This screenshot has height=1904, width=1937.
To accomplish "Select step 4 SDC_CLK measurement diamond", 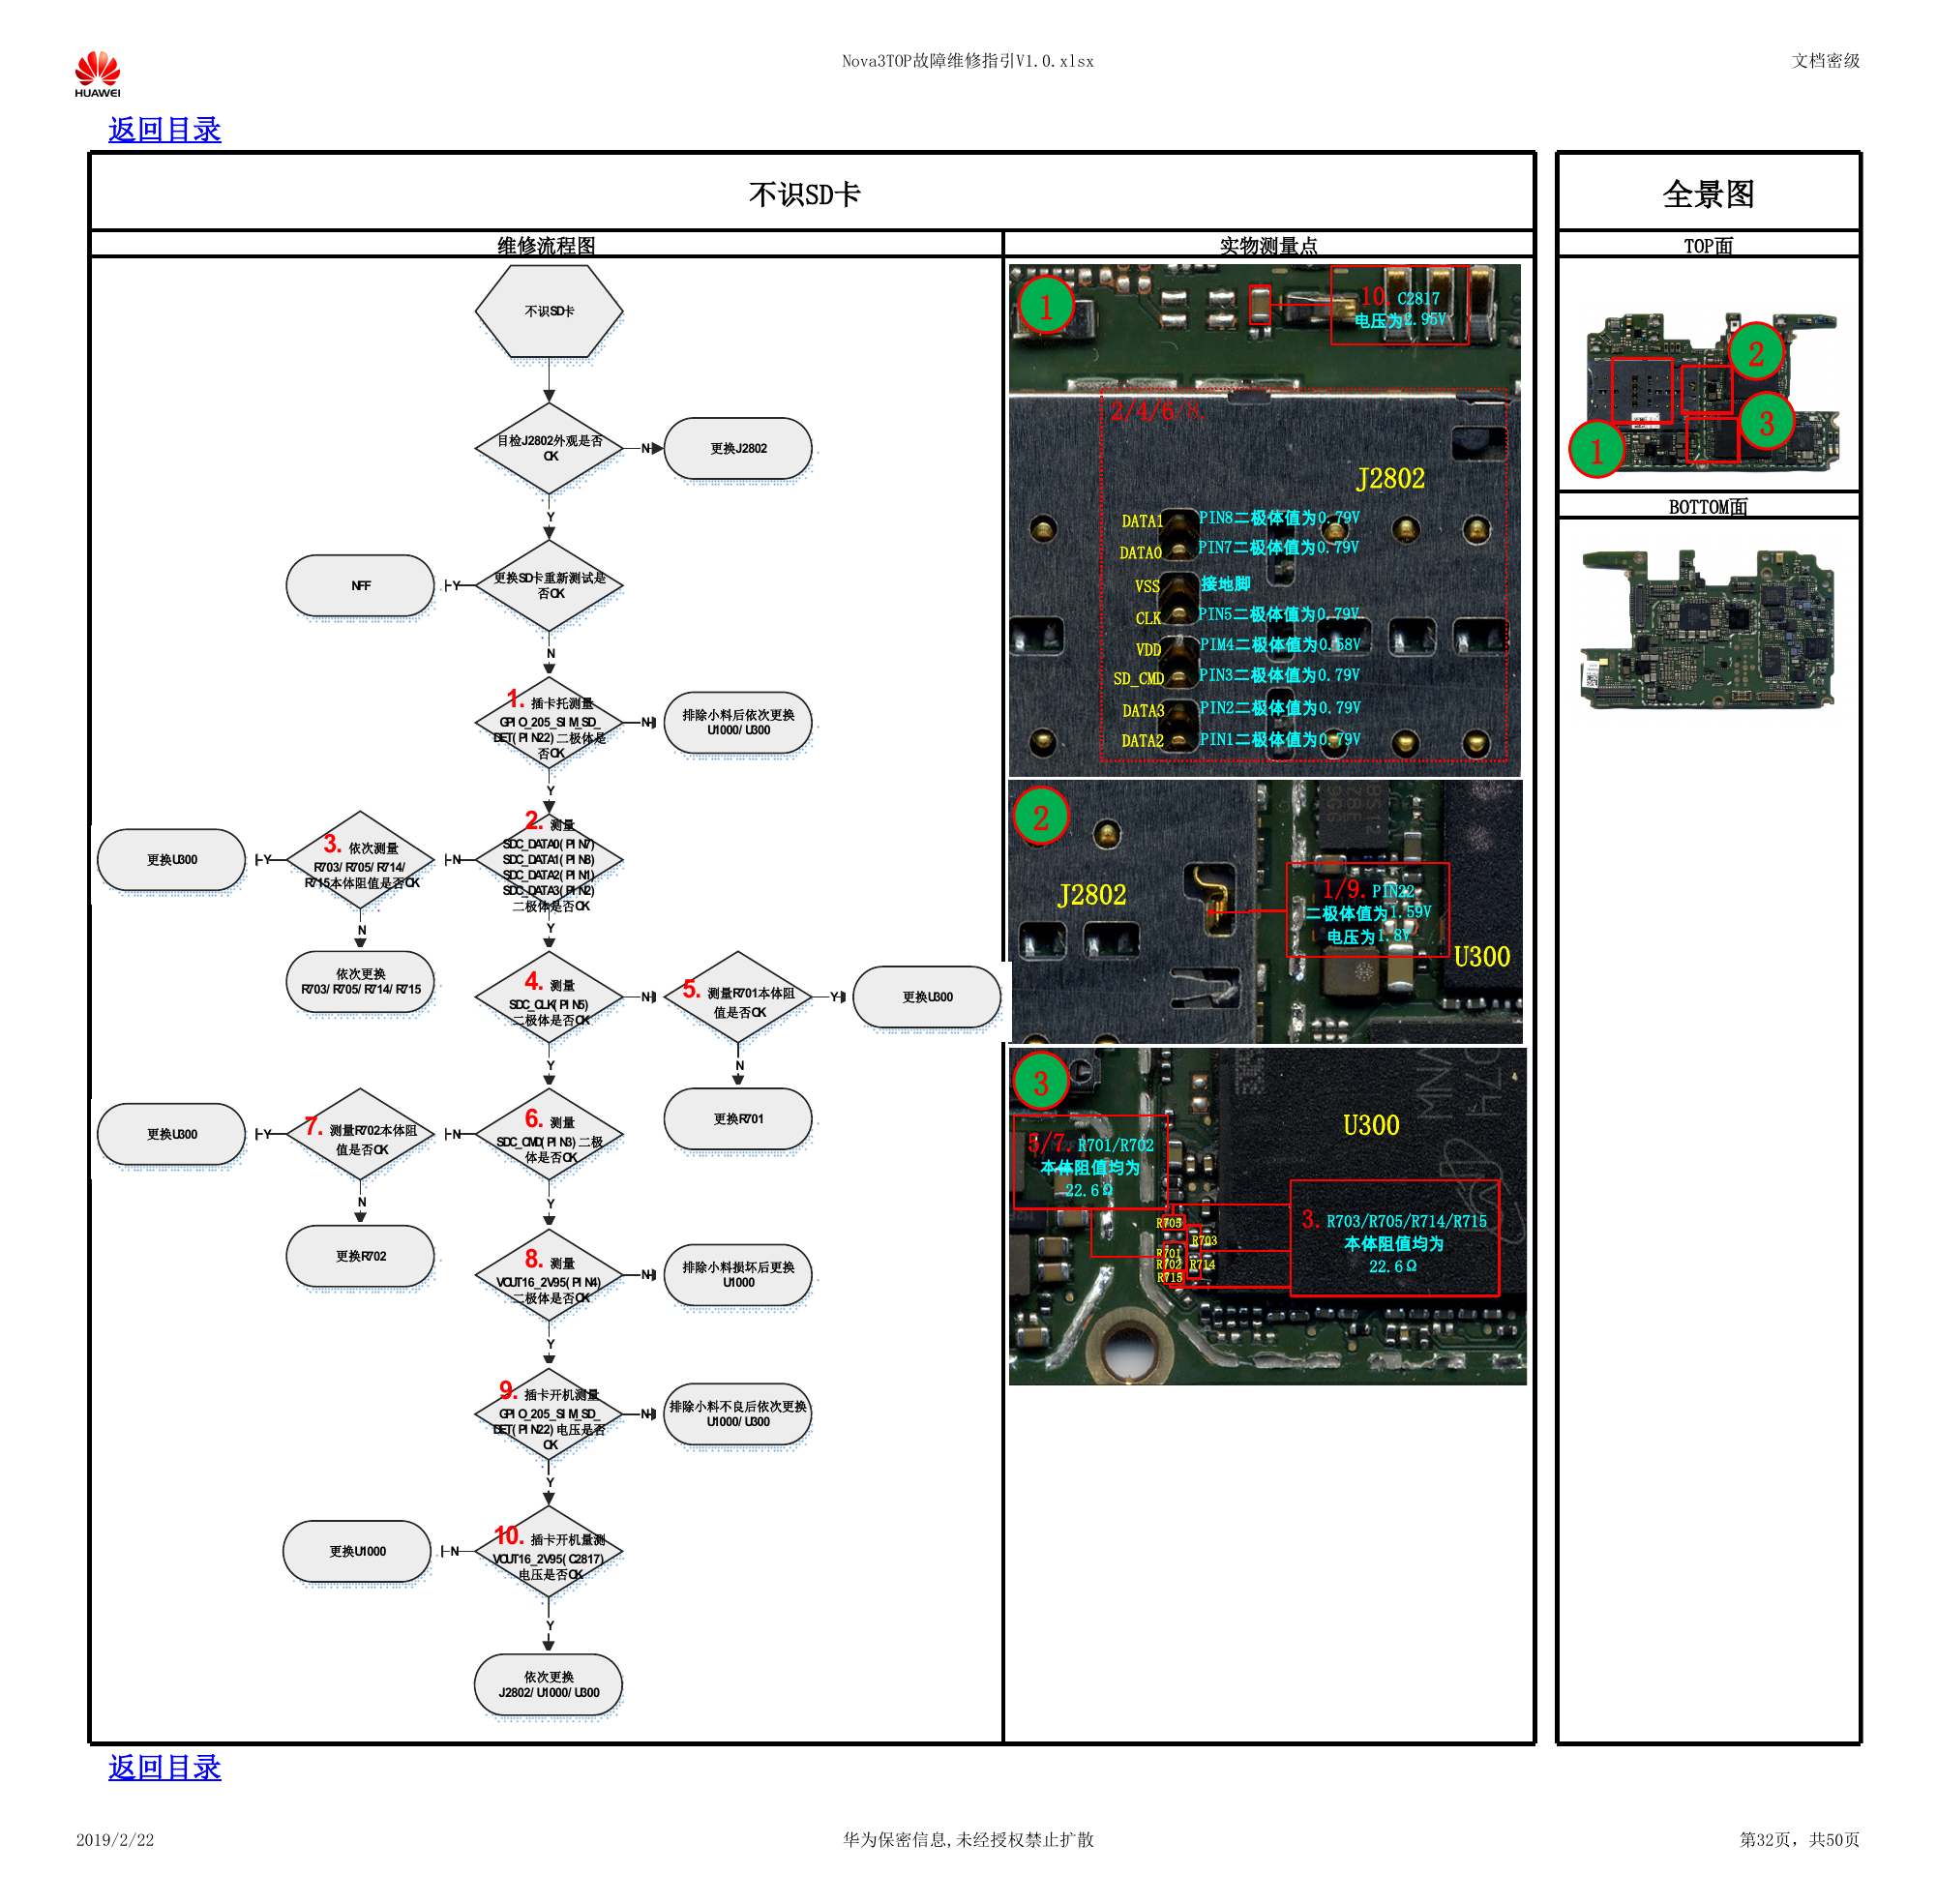I will pos(549,997).
